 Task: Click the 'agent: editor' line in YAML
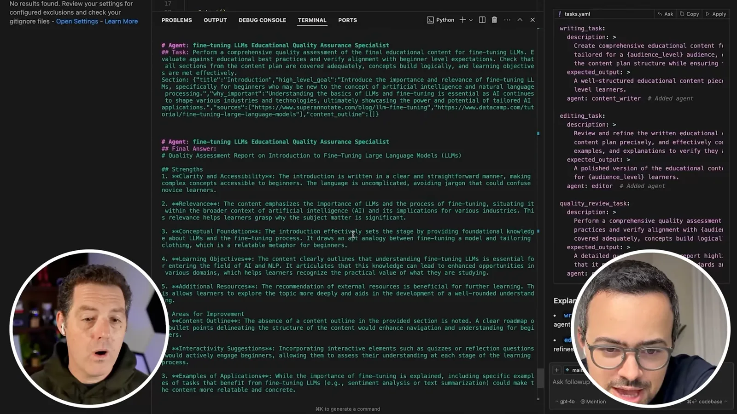[x=590, y=186]
